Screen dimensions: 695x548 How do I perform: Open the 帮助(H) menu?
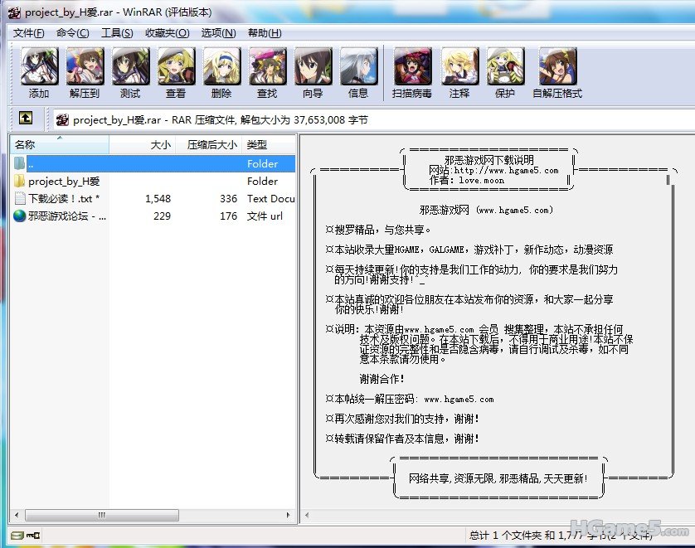tap(265, 33)
